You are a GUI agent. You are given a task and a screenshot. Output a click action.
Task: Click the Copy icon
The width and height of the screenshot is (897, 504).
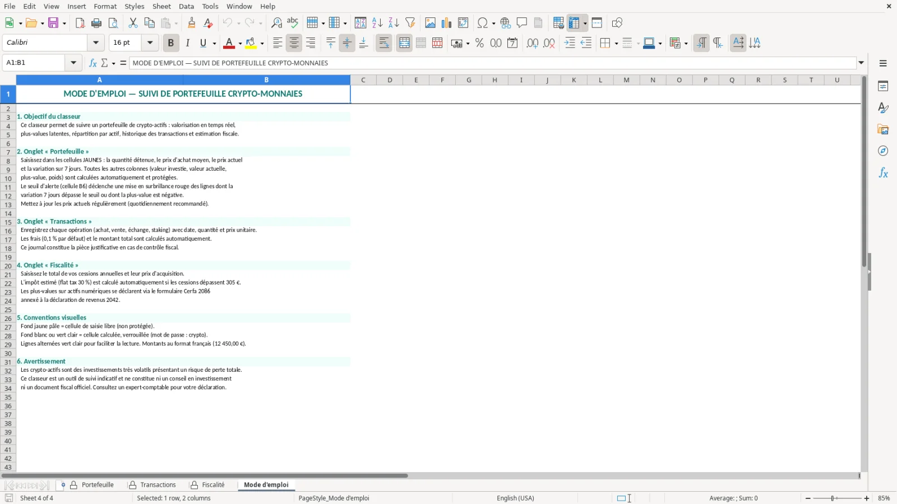click(149, 23)
